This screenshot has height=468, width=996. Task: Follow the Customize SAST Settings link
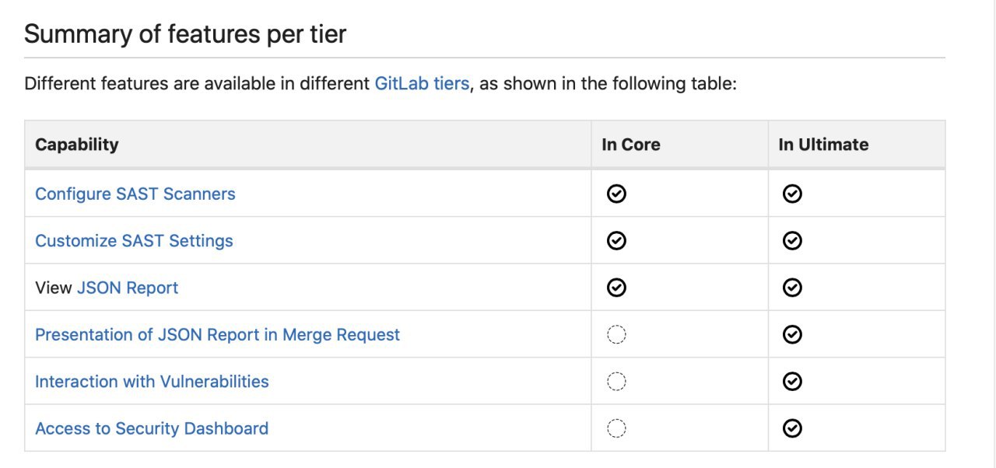(x=134, y=241)
